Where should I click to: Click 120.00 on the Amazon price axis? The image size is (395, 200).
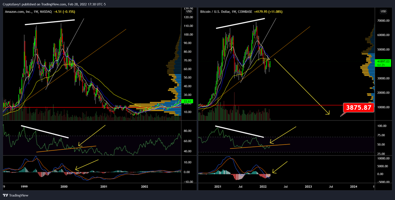pos(189,17)
